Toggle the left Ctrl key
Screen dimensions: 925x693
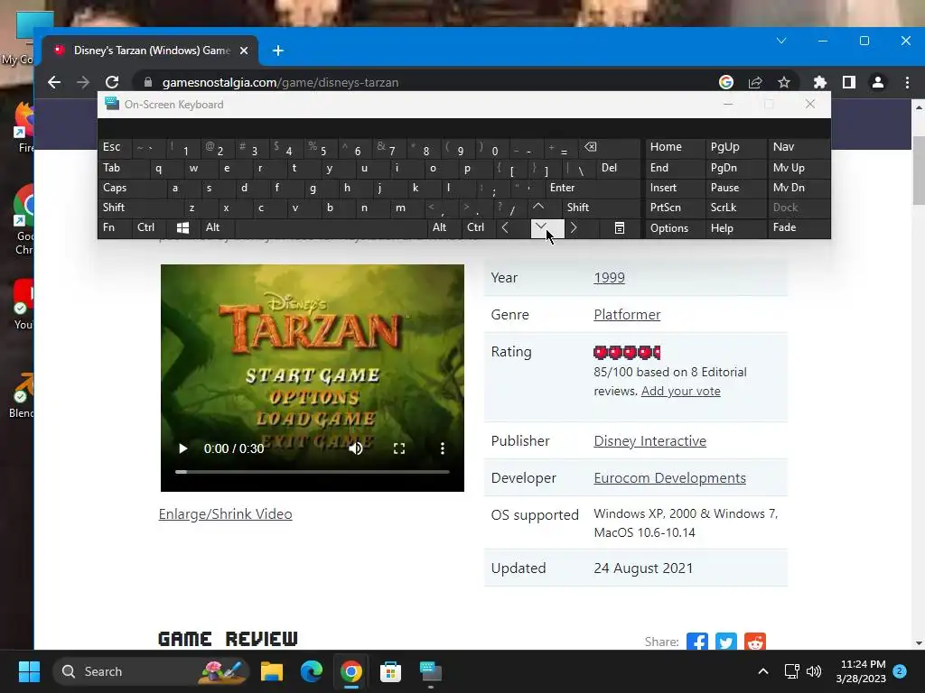point(150,227)
